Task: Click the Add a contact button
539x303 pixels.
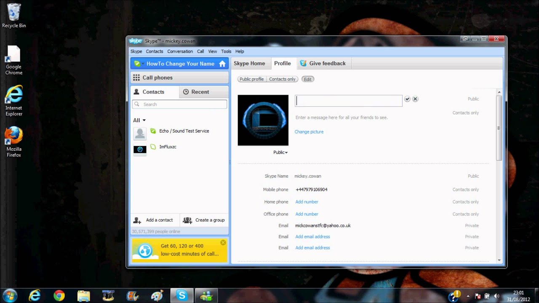Action: (155, 220)
